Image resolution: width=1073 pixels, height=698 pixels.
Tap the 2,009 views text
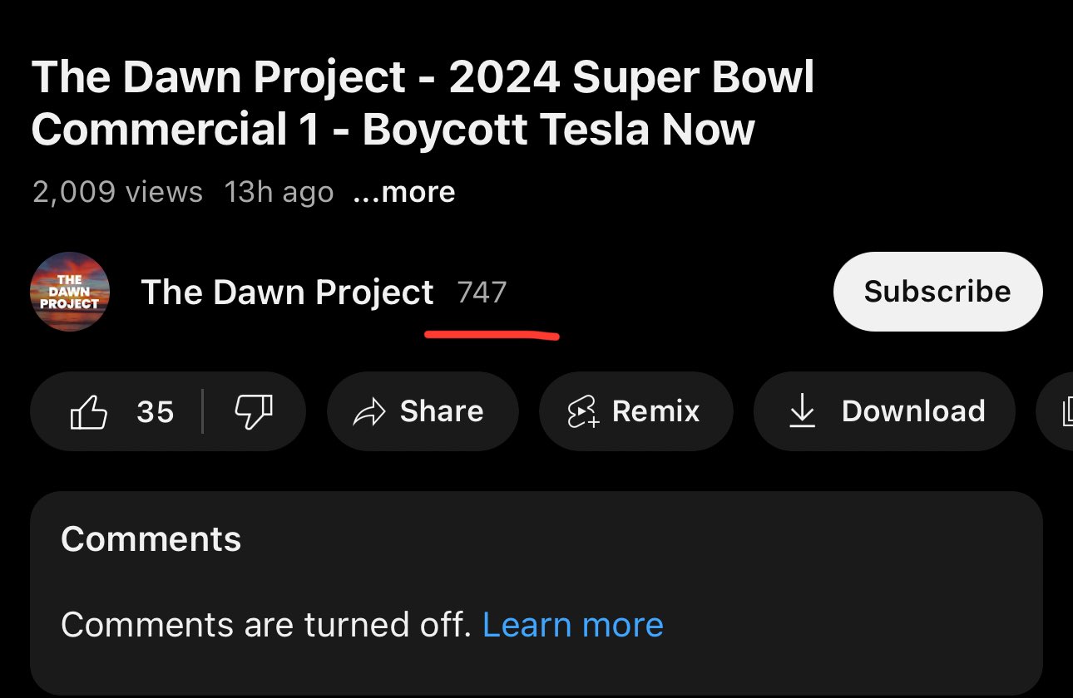tap(117, 193)
